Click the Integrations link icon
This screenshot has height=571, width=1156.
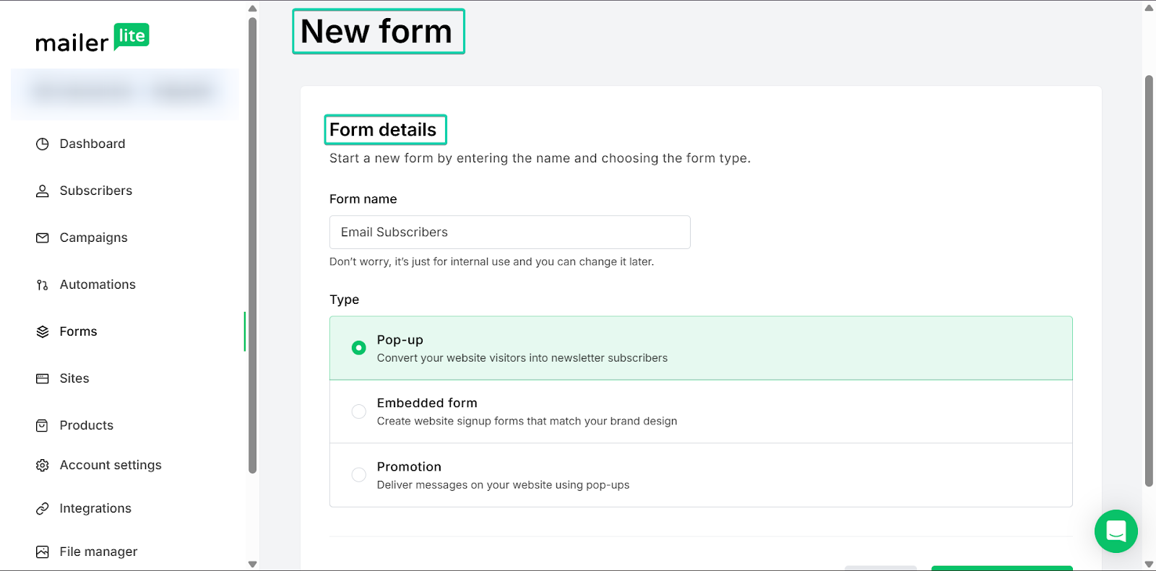(x=43, y=509)
